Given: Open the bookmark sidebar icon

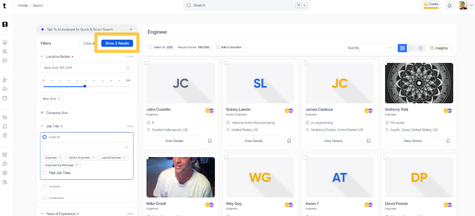Looking at the screenshot, I should [x=5, y=127].
